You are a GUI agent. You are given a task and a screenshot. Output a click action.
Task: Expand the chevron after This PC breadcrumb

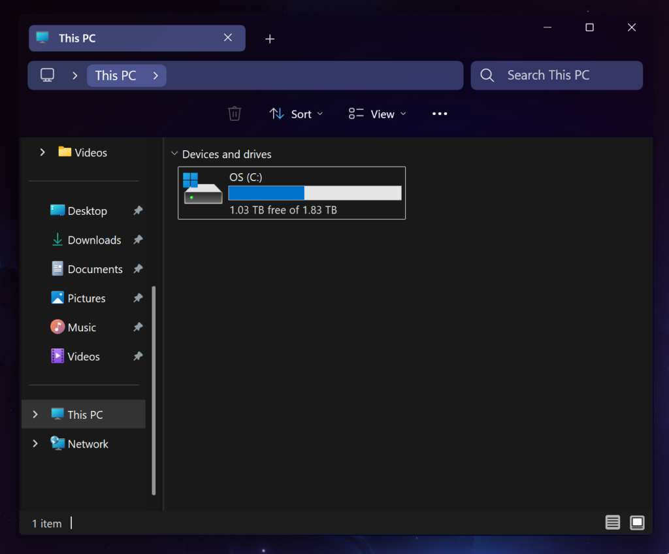[155, 76]
